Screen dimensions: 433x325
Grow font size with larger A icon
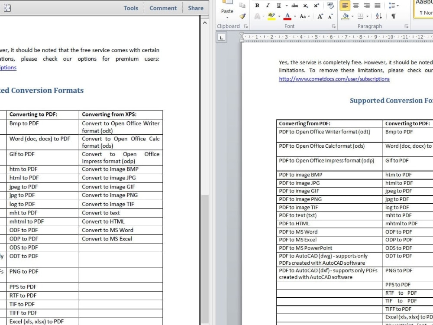pyautogui.click(x=320, y=16)
